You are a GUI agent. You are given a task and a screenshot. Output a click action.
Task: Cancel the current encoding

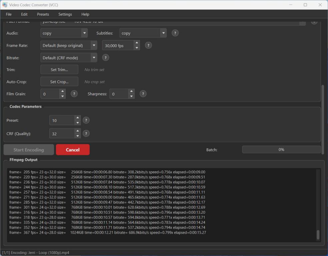[x=73, y=150]
